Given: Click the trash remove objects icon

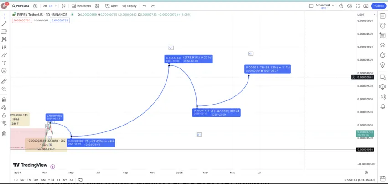Looking at the screenshot, I should pyautogui.click(x=4, y=134).
